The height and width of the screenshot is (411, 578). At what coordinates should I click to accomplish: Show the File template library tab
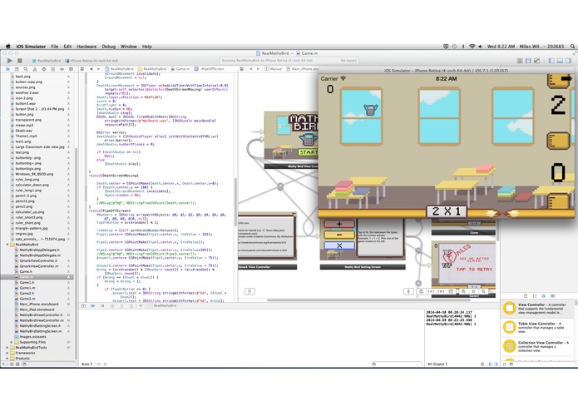click(526, 295)
